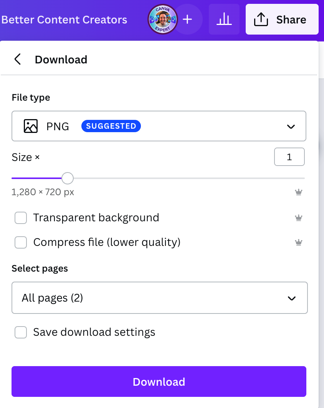This screenshot has width=324, height=408.
Task: Select the PNG image thumbnail icon
Action: pos(30,126)
